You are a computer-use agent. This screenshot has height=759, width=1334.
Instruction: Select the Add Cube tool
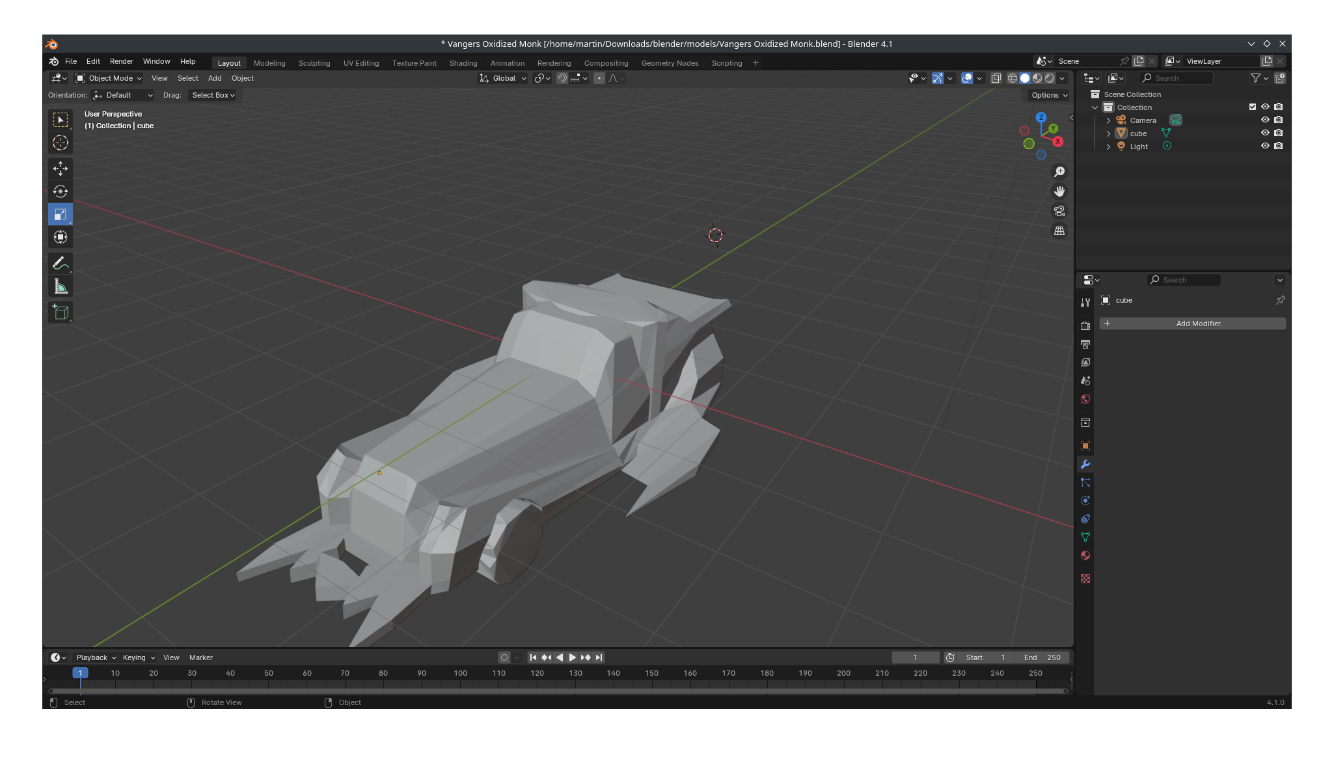pyautogui.click(x=61, y=312)
